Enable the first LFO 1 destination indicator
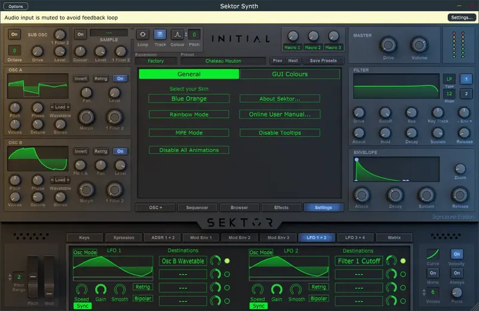 coord(227,261)
